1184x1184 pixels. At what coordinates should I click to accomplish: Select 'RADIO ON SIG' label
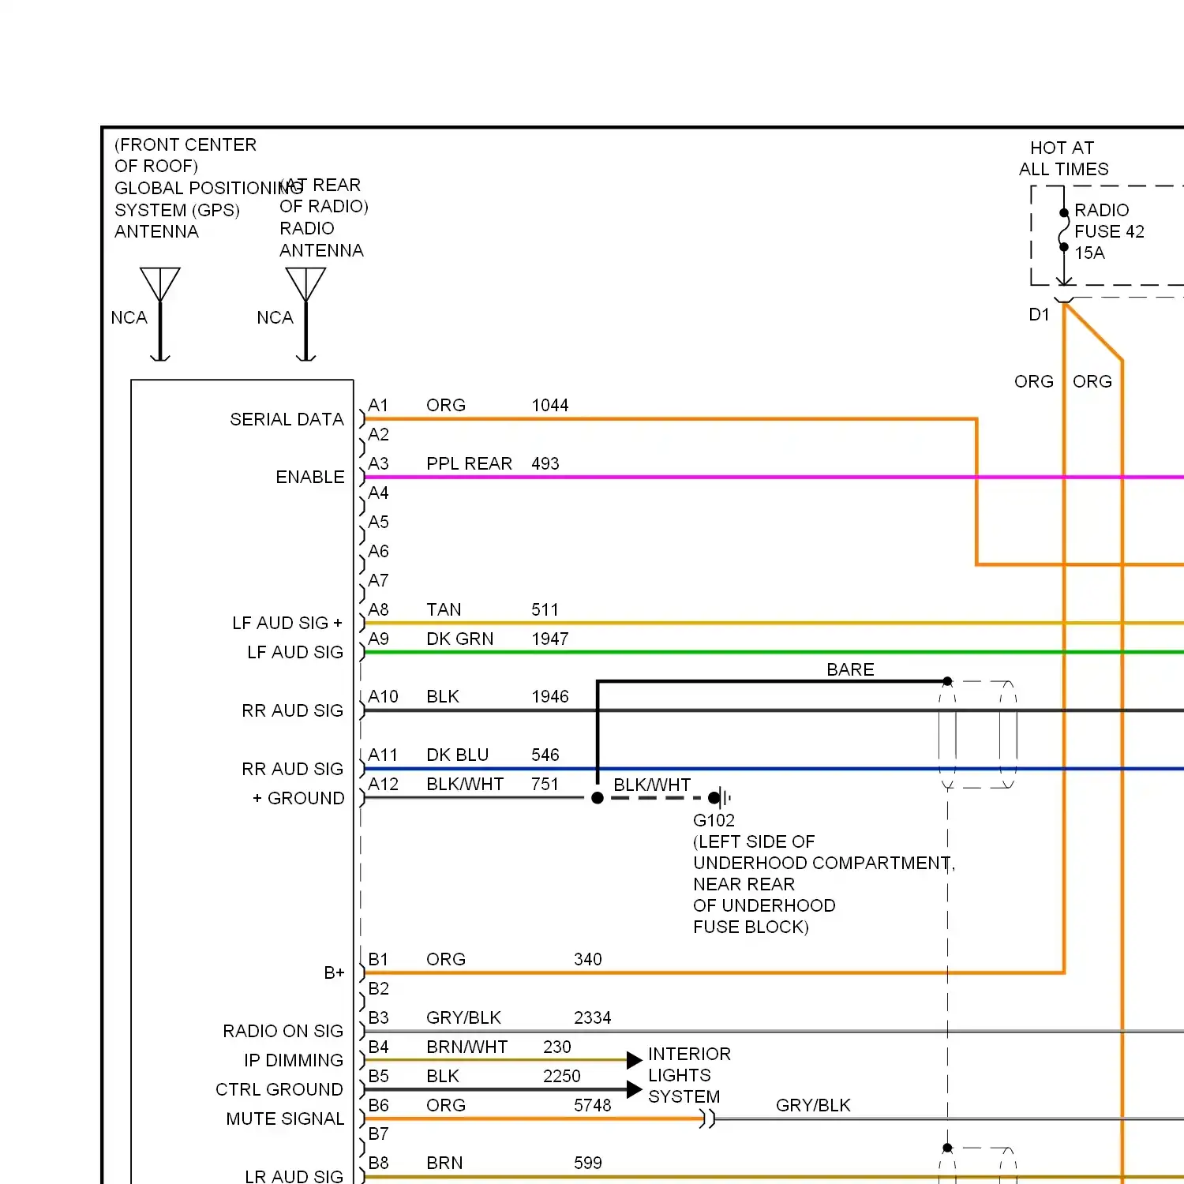point(283,1031)
